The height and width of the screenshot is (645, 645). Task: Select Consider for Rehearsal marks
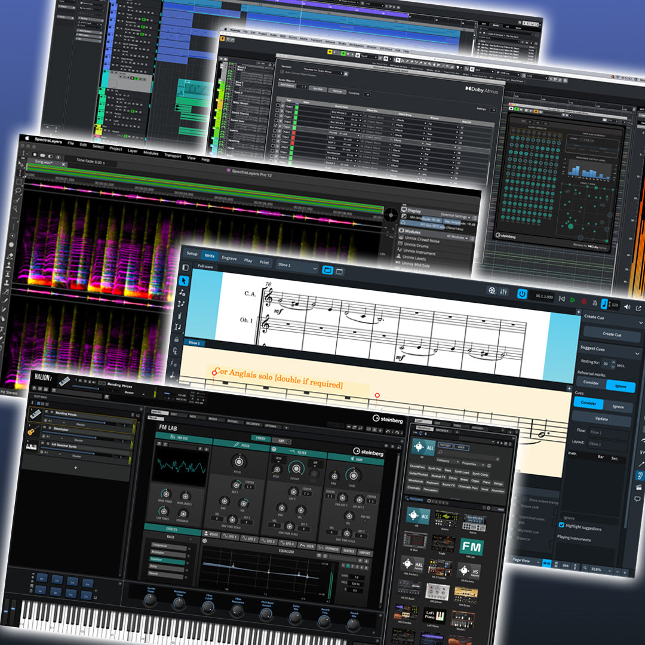[591, 383]
